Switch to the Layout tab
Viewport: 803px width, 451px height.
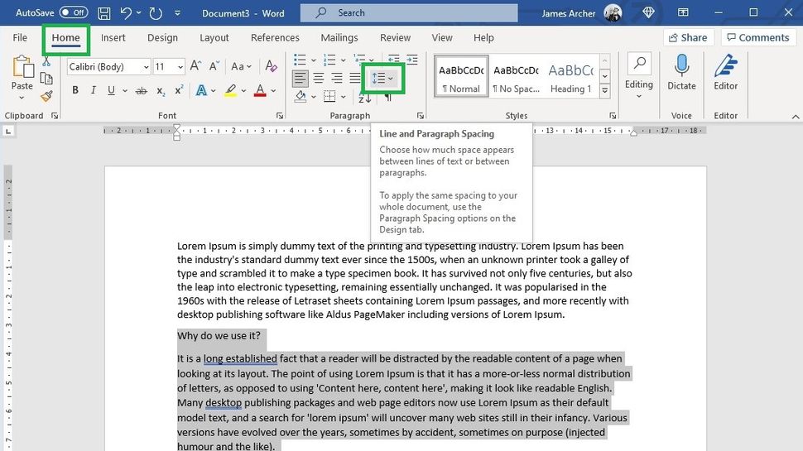point(214,37)
